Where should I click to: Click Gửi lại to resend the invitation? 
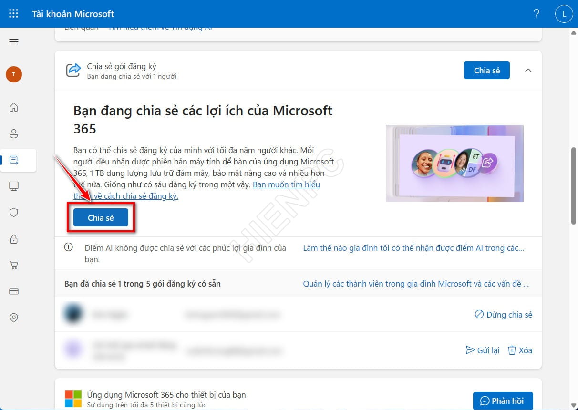[483, 350]
